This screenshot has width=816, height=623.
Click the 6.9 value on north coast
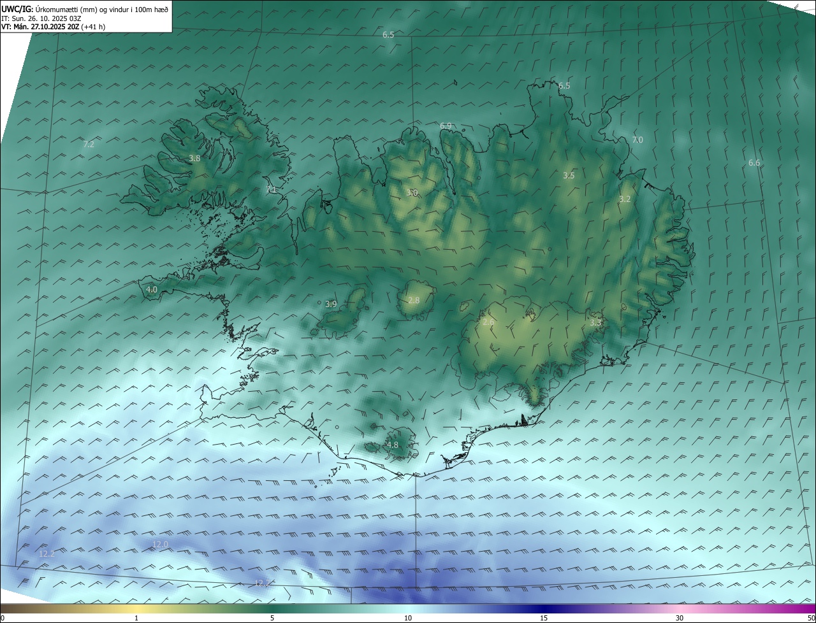pos(446,126)
